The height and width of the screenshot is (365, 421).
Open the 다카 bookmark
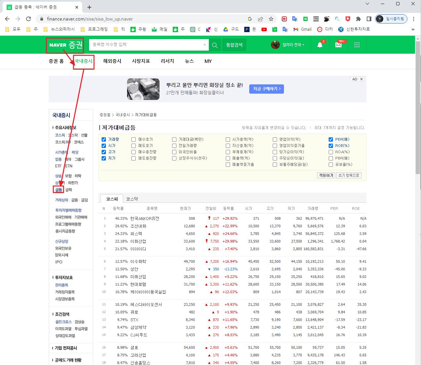tap(325, 29)
